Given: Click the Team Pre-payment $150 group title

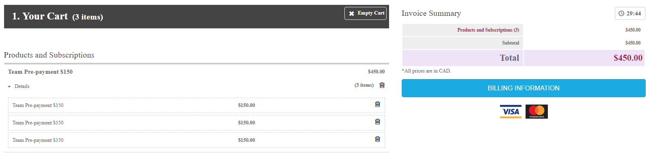Looking at the screenshot, I should tap(40, 72).
